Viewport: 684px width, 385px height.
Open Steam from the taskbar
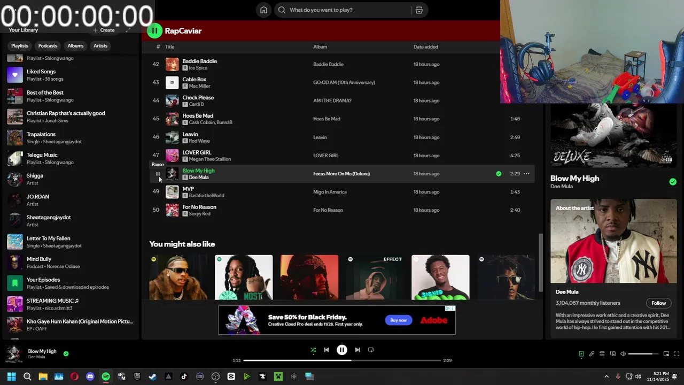tap(152, 376)
